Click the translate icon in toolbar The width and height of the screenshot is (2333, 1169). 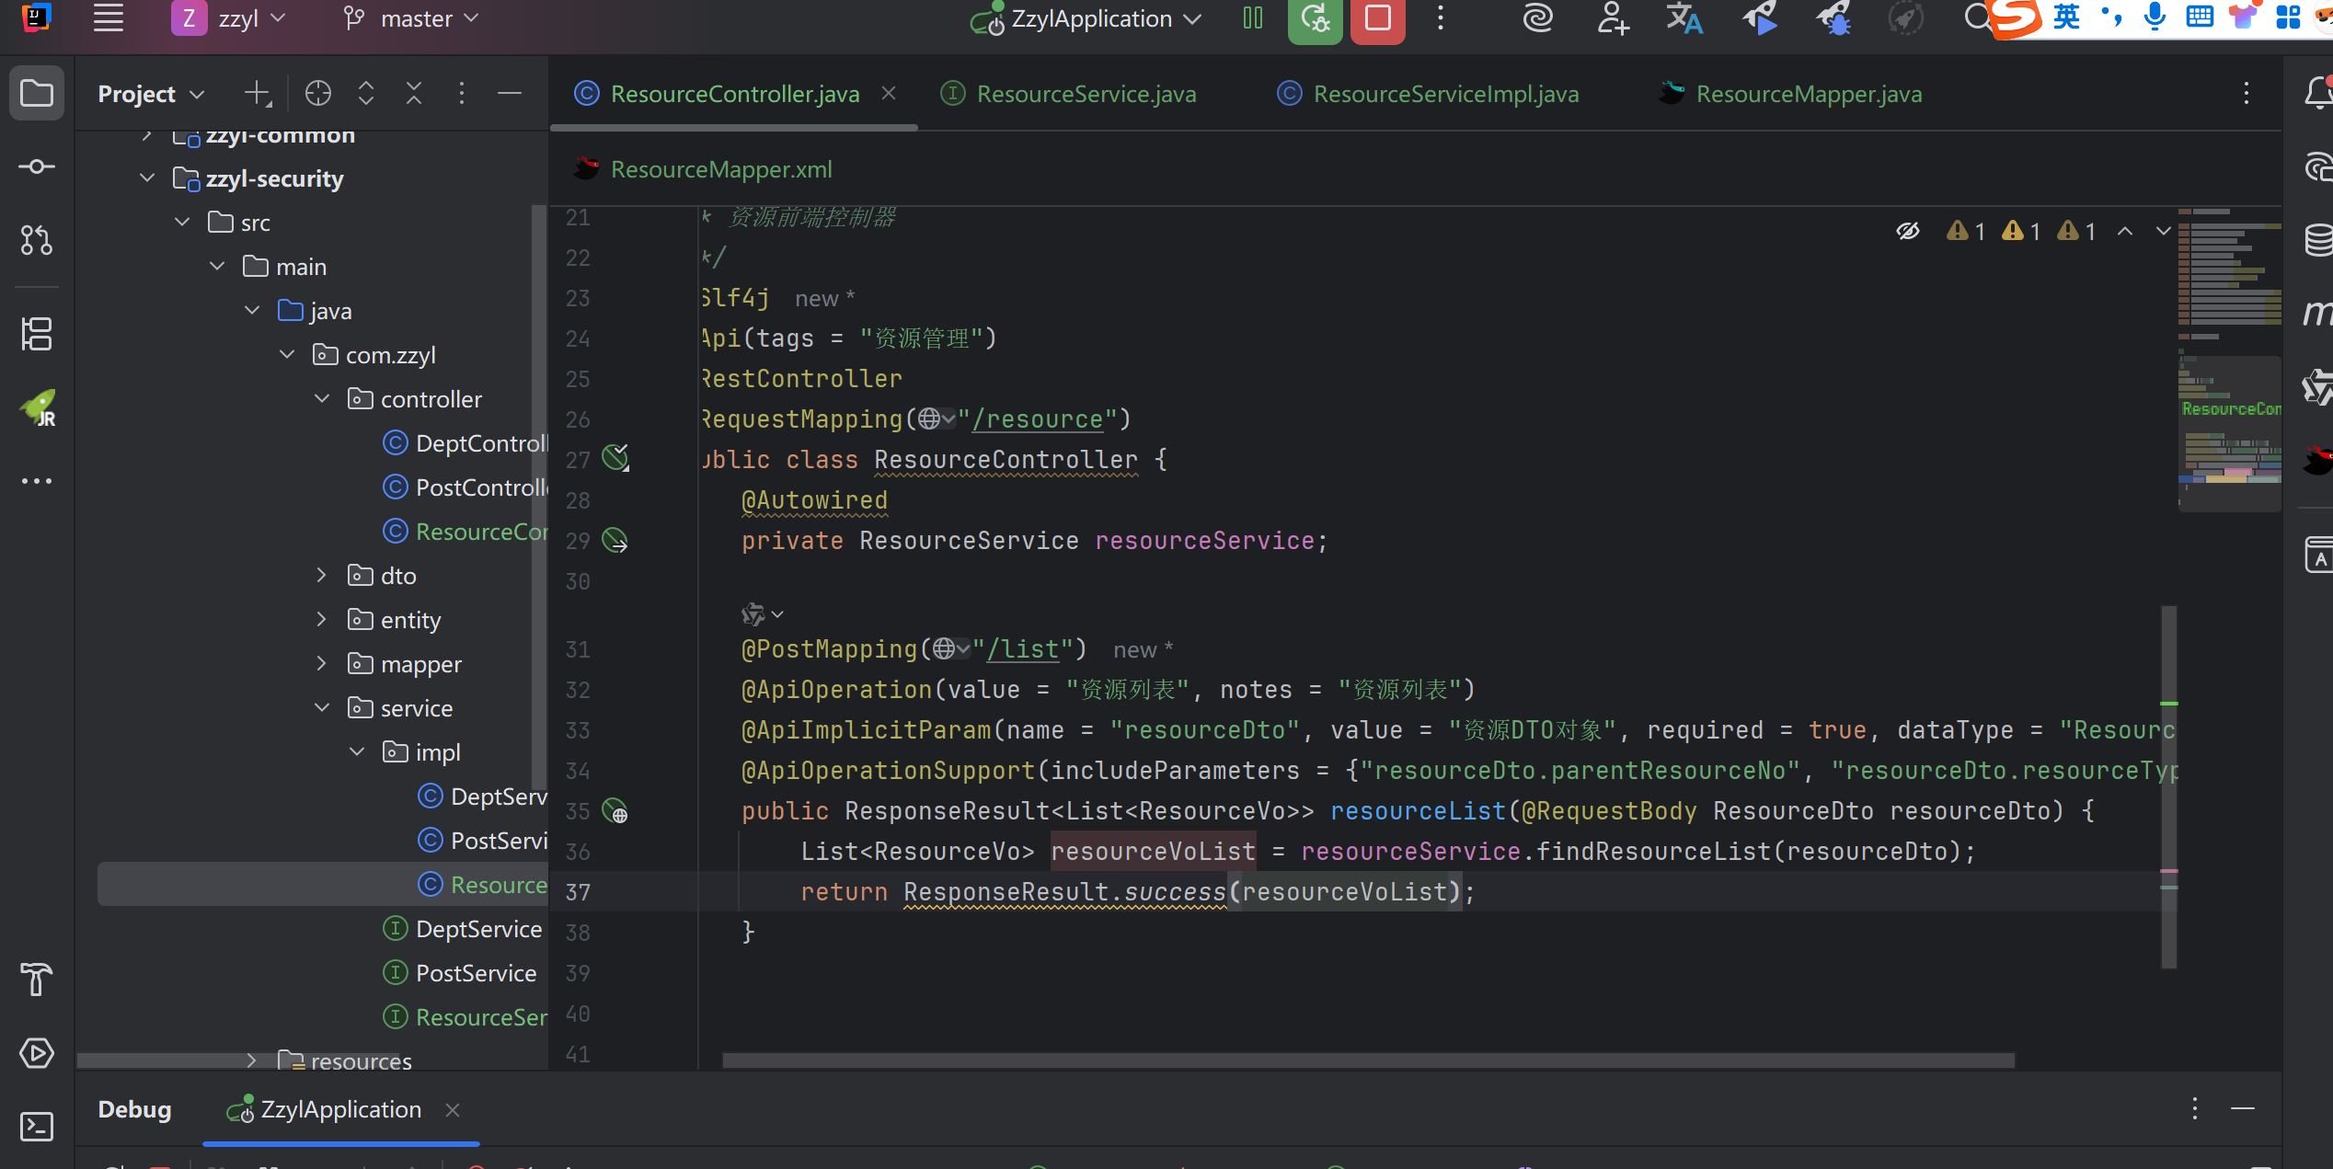tap(1684, 19)
